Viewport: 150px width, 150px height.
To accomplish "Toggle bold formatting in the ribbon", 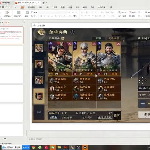I will (x=41, y=16).
